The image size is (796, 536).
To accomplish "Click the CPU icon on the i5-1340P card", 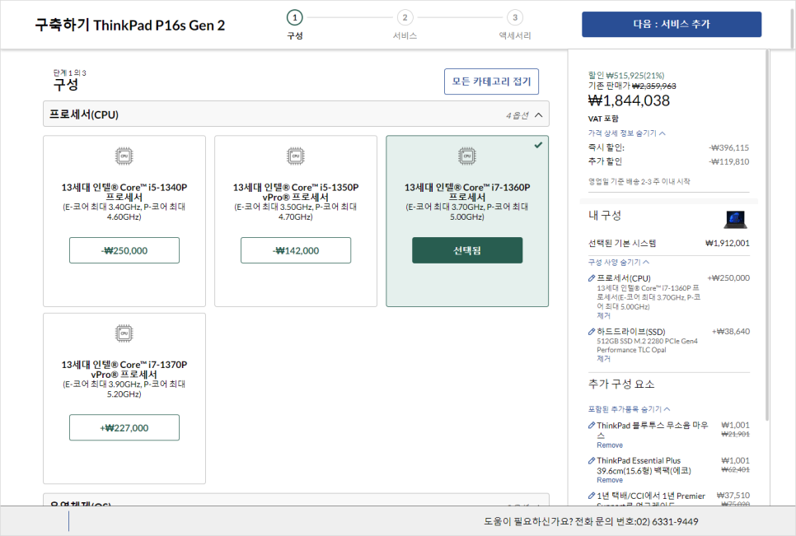I will 124,156.
